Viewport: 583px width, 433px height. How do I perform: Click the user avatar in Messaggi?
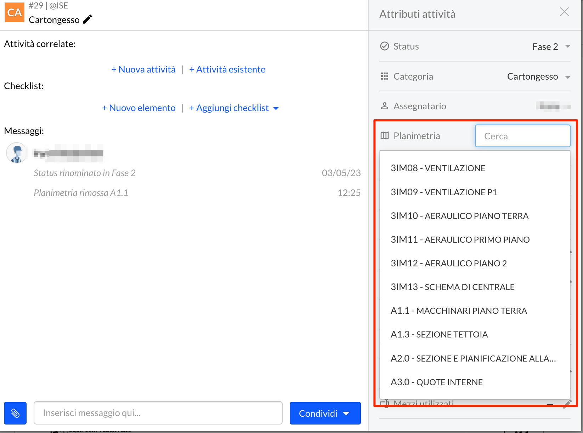tap(16, 153)
